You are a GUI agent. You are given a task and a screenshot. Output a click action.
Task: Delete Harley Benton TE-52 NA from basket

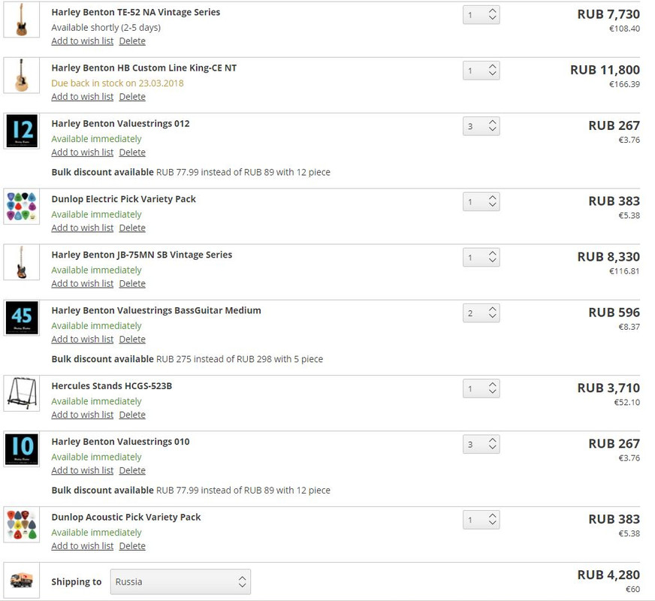(x=132, y=41)
